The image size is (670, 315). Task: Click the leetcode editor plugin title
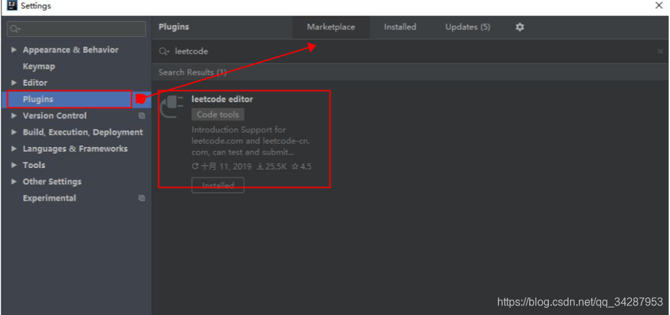coord(222,99)
